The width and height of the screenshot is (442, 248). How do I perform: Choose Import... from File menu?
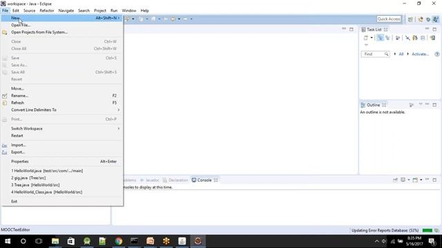click(62, 145)
